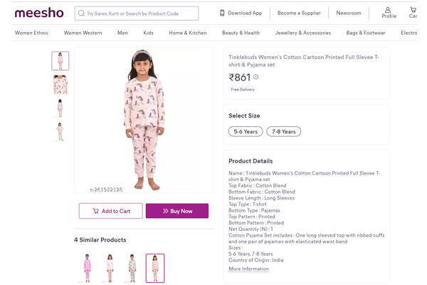Select the 5-6 Years size
This screenshot has width=427, height=285.
coord(245,132)
